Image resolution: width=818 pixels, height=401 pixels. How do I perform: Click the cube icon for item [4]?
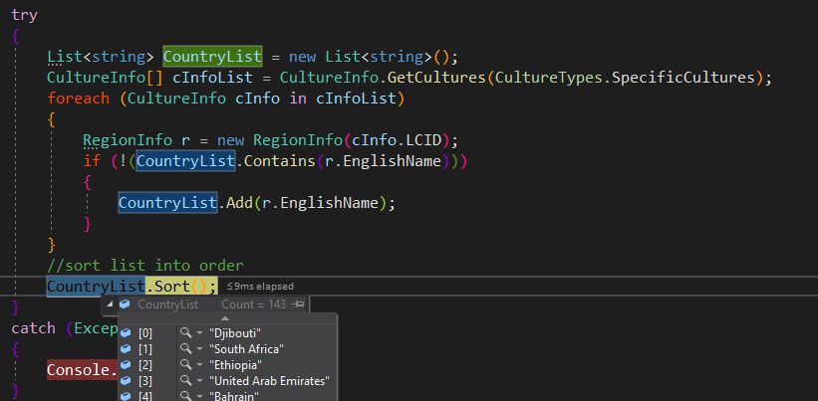(126, 396)
